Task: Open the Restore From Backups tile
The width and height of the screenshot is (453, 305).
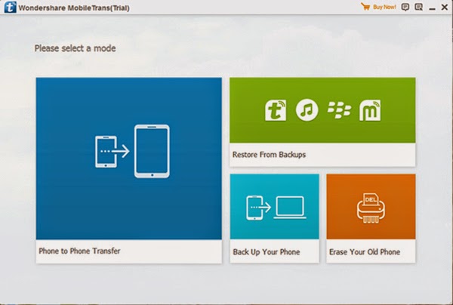Action: pos(322,122)
